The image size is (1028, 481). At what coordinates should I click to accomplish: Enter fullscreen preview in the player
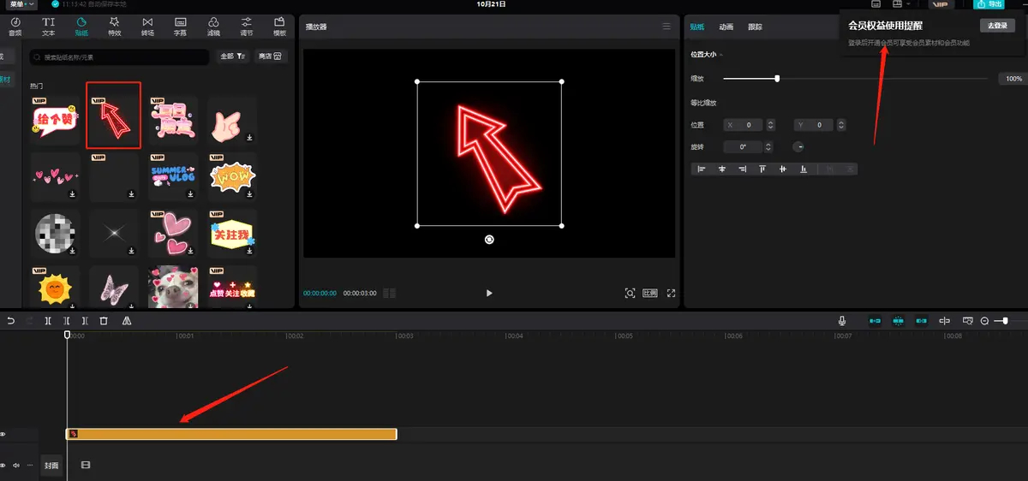coord(671,293)
